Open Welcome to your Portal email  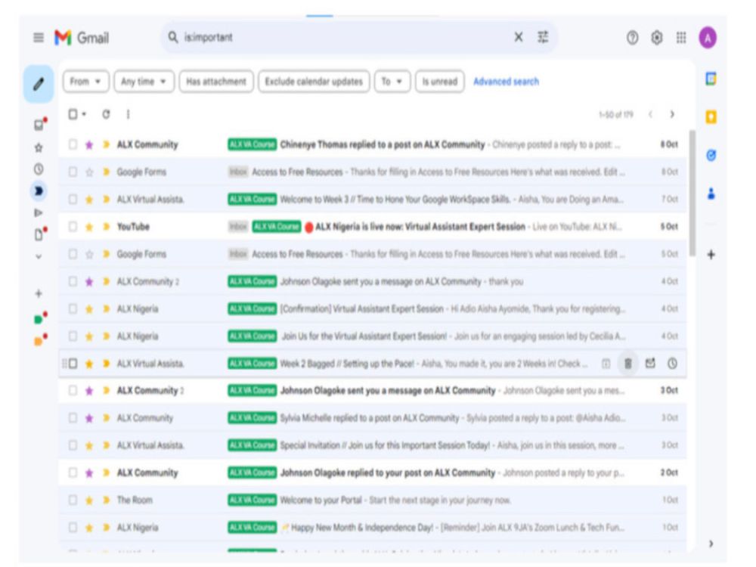click(372, 500)
